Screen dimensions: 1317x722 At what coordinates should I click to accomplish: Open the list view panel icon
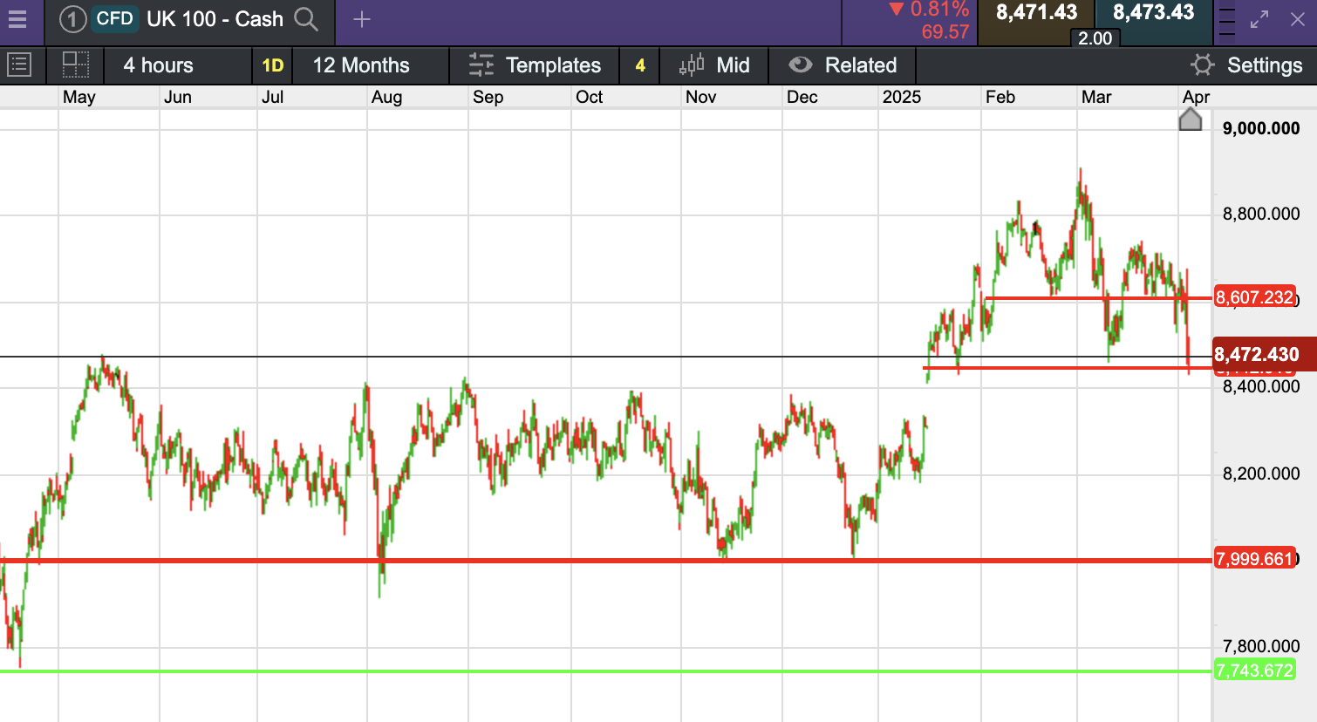tap(19, 65)
